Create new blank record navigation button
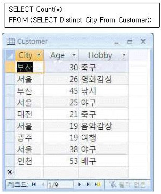This screenshot has width=161, height=194. (98, 184)
